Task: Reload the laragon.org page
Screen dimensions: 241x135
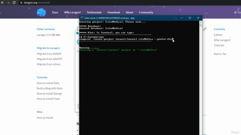Action: [x=14, y=3]
